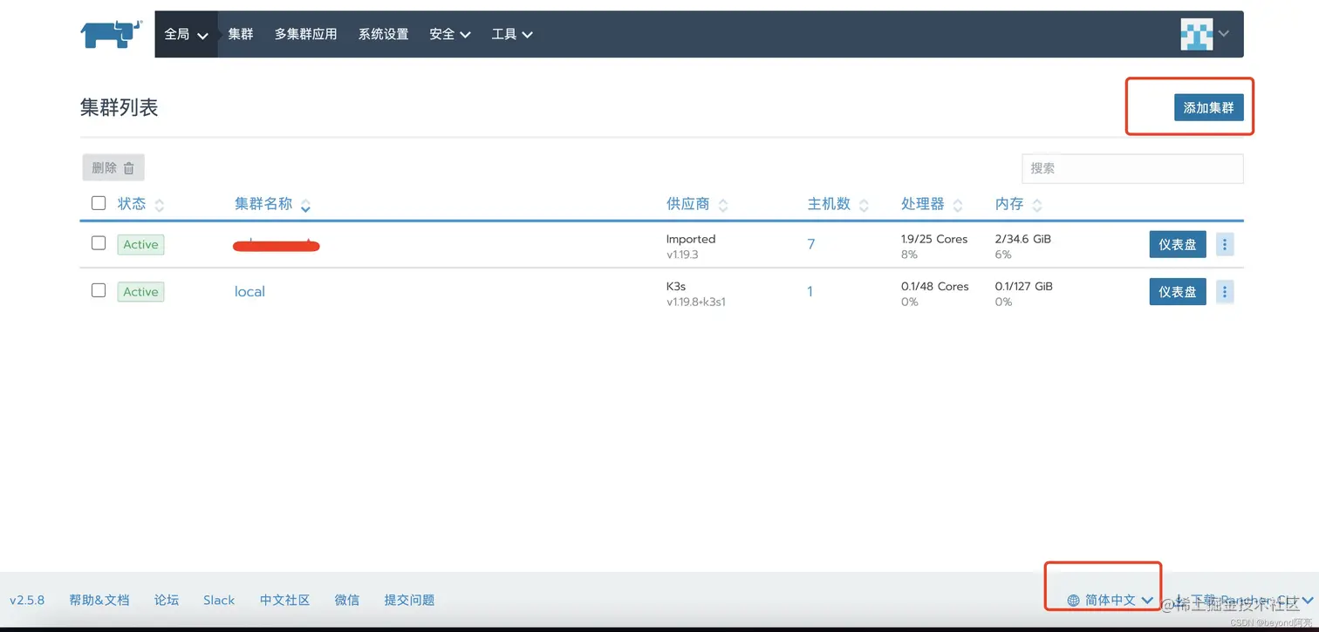Viewport: 1319px width, 632px height.
Task: Open the 全局 dropdown menu
Action: click(187, 34)
